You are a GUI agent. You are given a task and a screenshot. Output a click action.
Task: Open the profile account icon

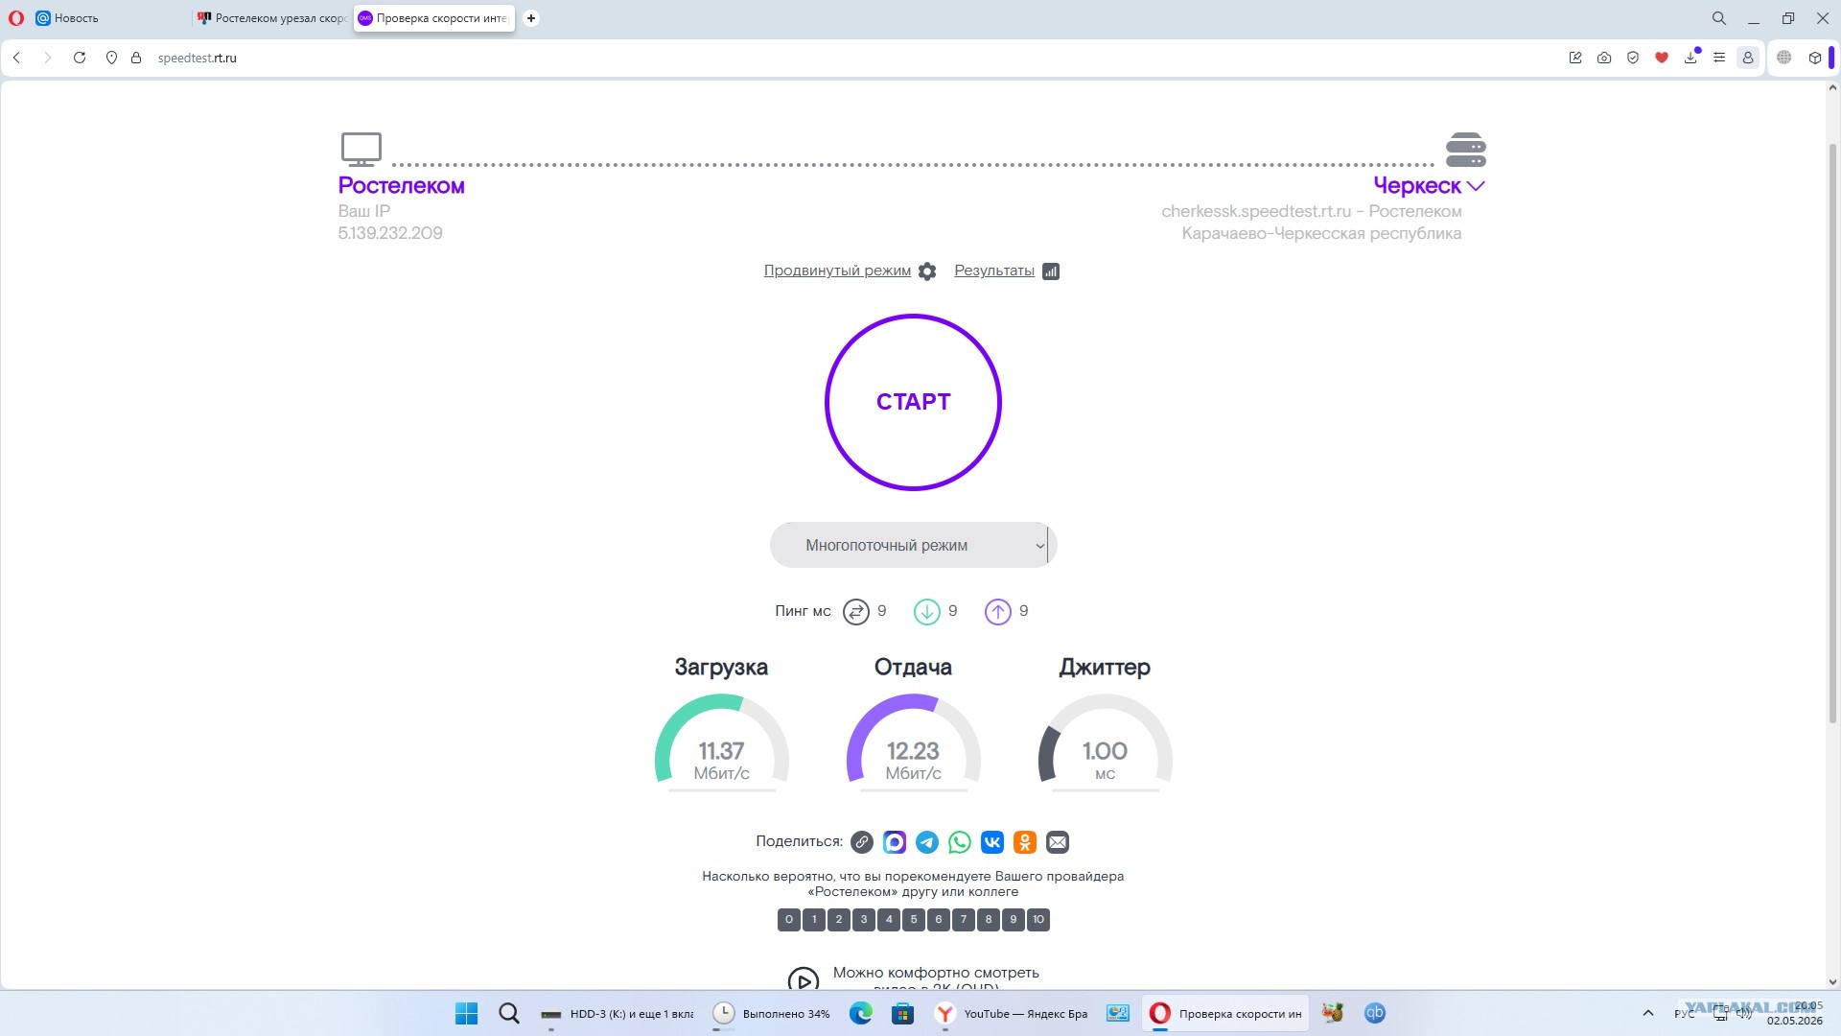pyautogui.click(x=1748, y=58)
